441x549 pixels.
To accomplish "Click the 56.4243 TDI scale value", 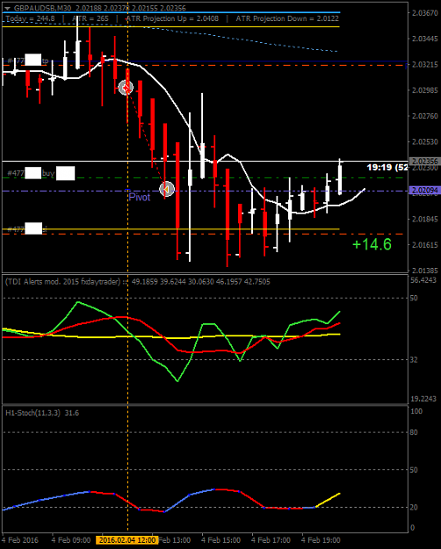I will click(x=423, y=279).
